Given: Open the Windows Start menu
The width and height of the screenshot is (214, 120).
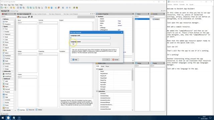Looking at the screenshot, I should pyautogui.click(x=3, y=118).
